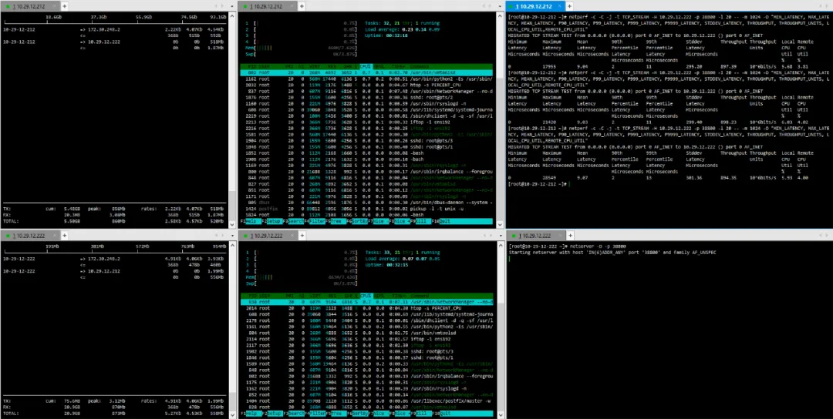The width and height of the screenshot is (833, 419).
Task: Open tab list dropdown in lower iftop pane
Action: [232, 236]
